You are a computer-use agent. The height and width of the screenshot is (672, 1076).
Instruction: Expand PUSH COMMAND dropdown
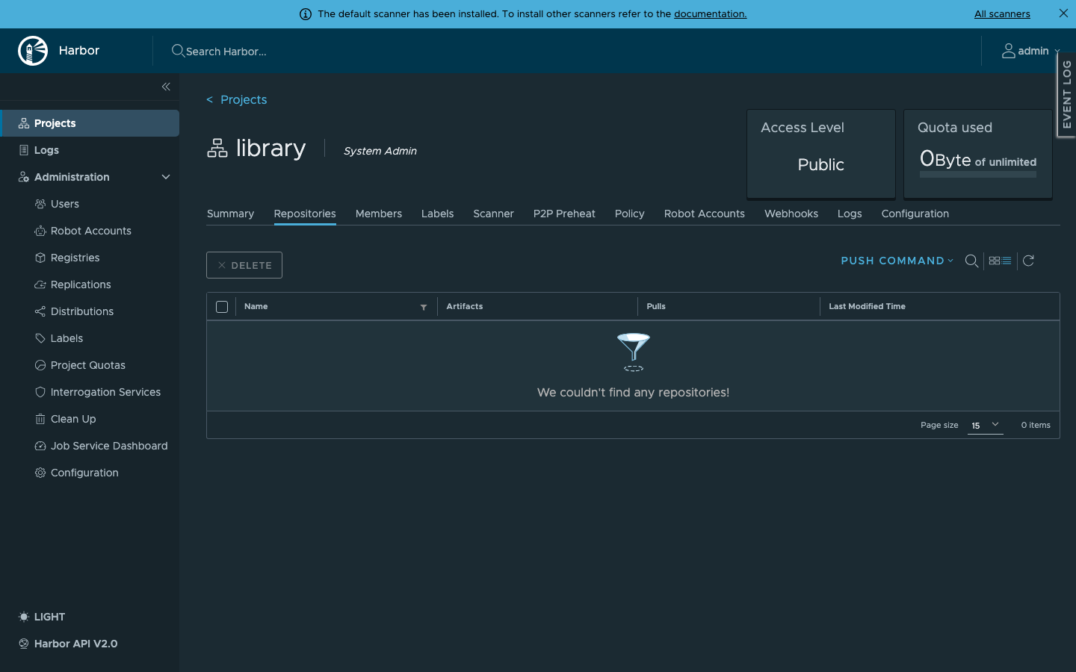point(897,261)
